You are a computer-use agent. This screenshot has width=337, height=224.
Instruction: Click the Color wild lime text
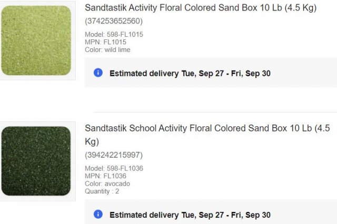click(x=107, y=50)
